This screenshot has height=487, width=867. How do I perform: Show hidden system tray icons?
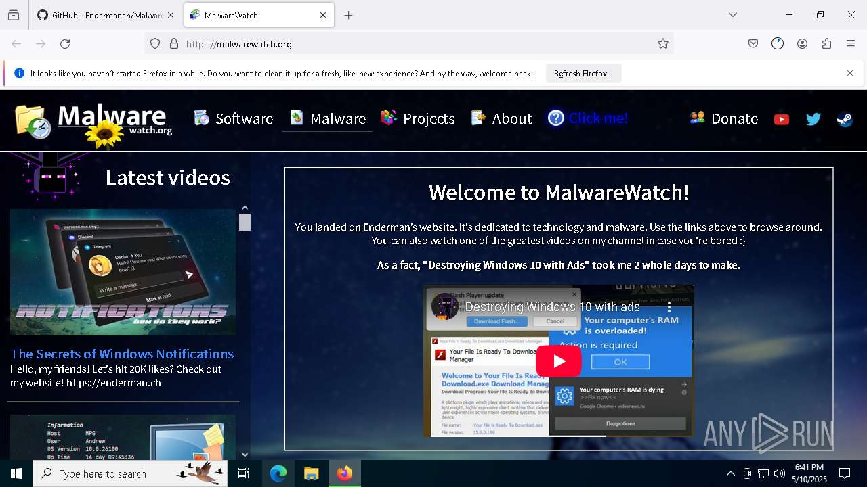click(x=730, y=473)
